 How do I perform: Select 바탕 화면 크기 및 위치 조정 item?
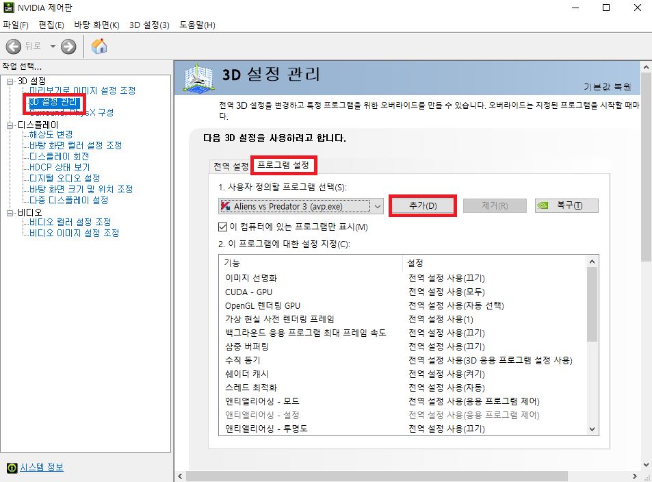coord(81,189)
